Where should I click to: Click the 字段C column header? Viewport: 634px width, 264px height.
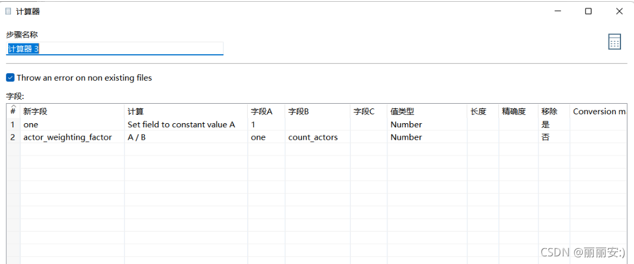[x=369, y=111]
